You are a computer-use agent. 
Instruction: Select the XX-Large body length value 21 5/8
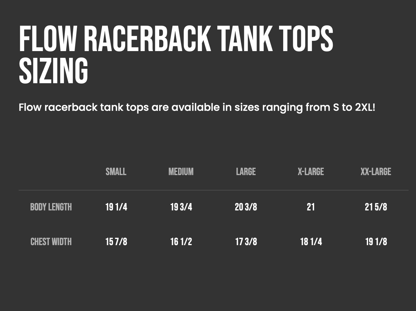(x=376, y=207)
